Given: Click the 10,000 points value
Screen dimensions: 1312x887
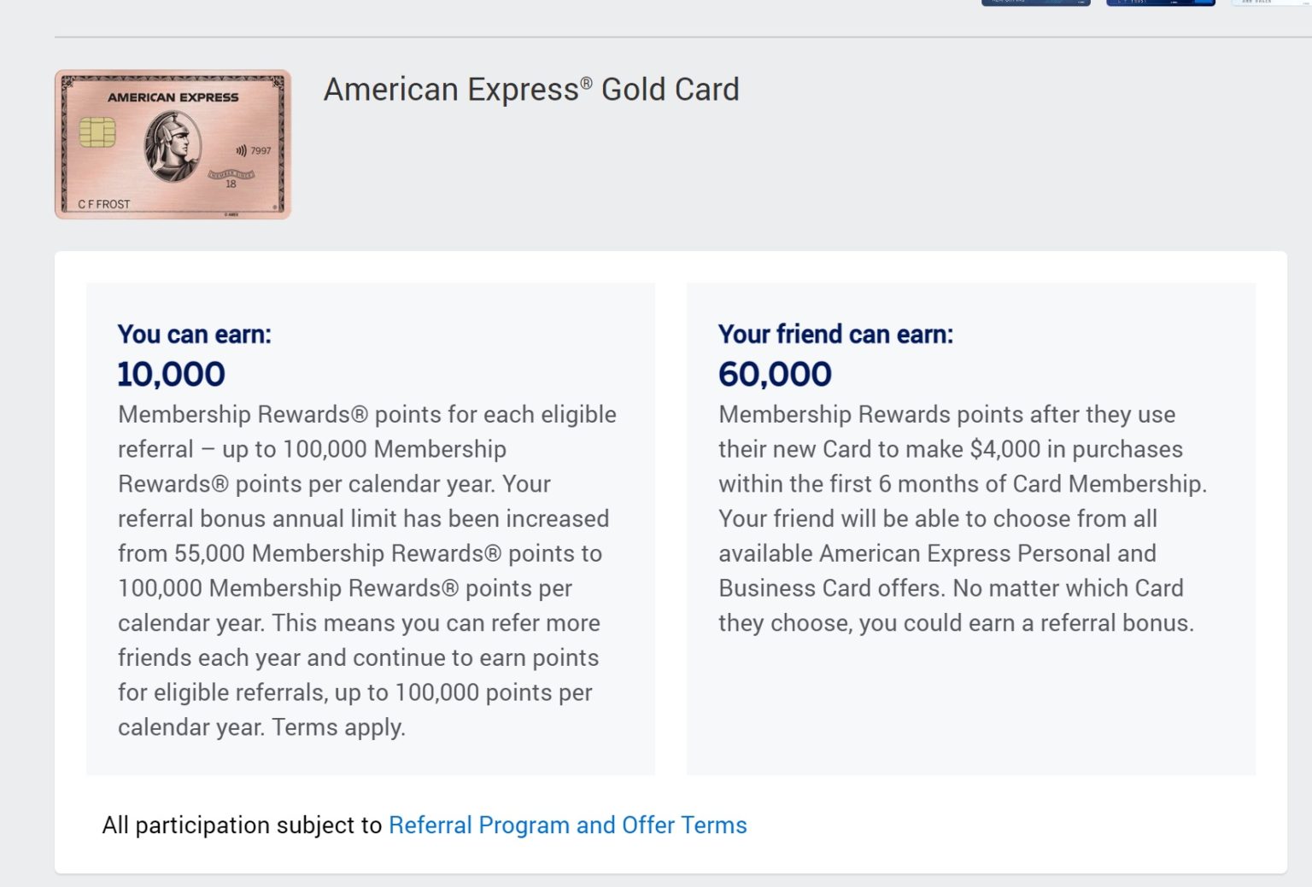Looking at the screenshot, I should click(x=170, y=373).
